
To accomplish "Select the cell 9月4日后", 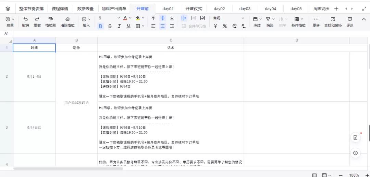I will click(34, 128).
